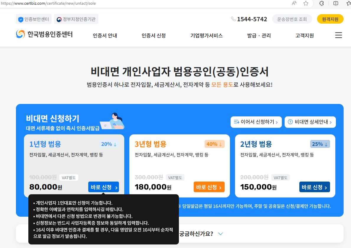Click the read aloud icon in address bar

click(294, 3)
